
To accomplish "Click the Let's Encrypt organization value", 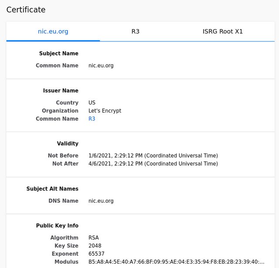I will click(x=105, y=111).
